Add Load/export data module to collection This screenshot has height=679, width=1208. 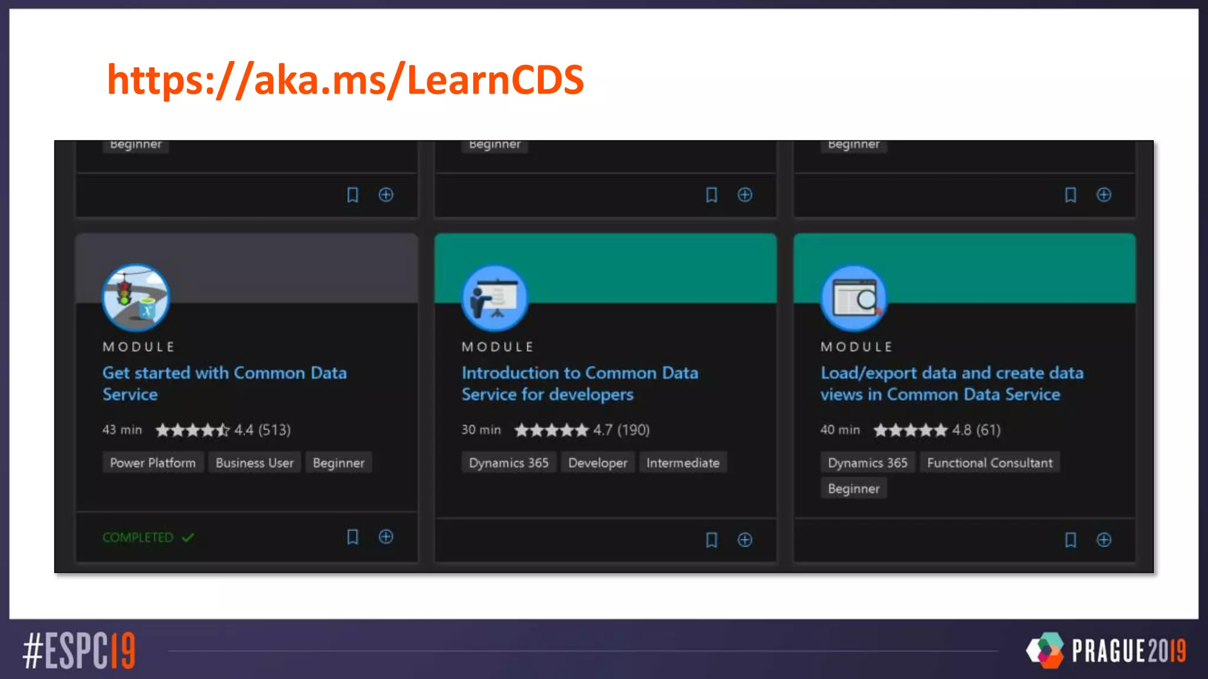pos(1104,540)
